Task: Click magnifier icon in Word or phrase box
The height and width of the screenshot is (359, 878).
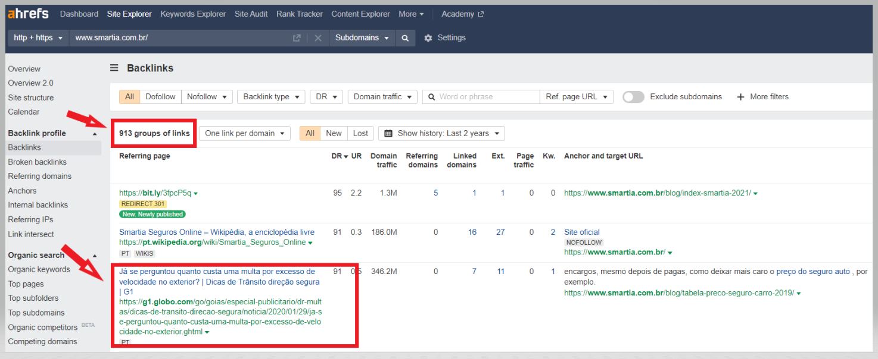Action: click(x=431, y=96)
